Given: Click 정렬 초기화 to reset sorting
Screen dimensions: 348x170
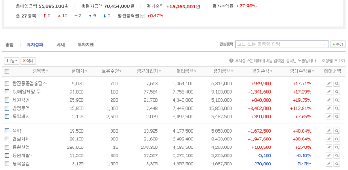Looking at the screenshot, I should pyautogui.click(x=333, y=60).
